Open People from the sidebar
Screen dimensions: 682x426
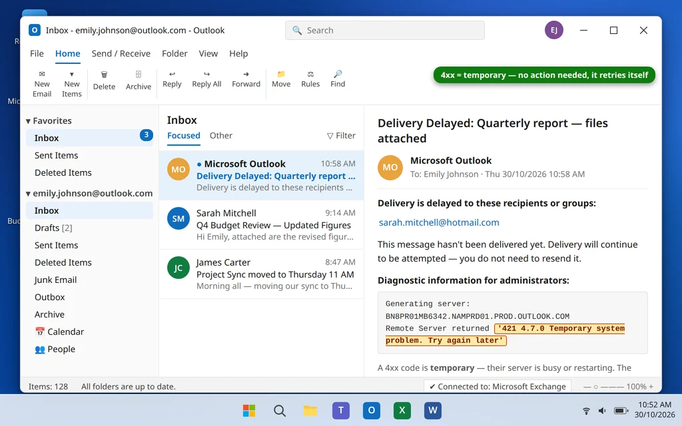[x=89, y=349]
